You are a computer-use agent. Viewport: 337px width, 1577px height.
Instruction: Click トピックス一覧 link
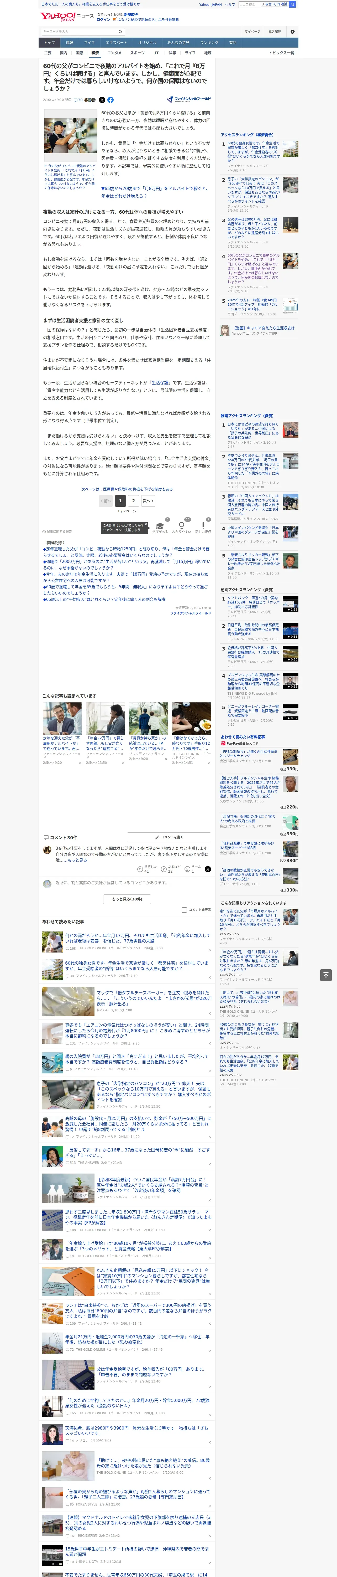[x=281, y=53]
